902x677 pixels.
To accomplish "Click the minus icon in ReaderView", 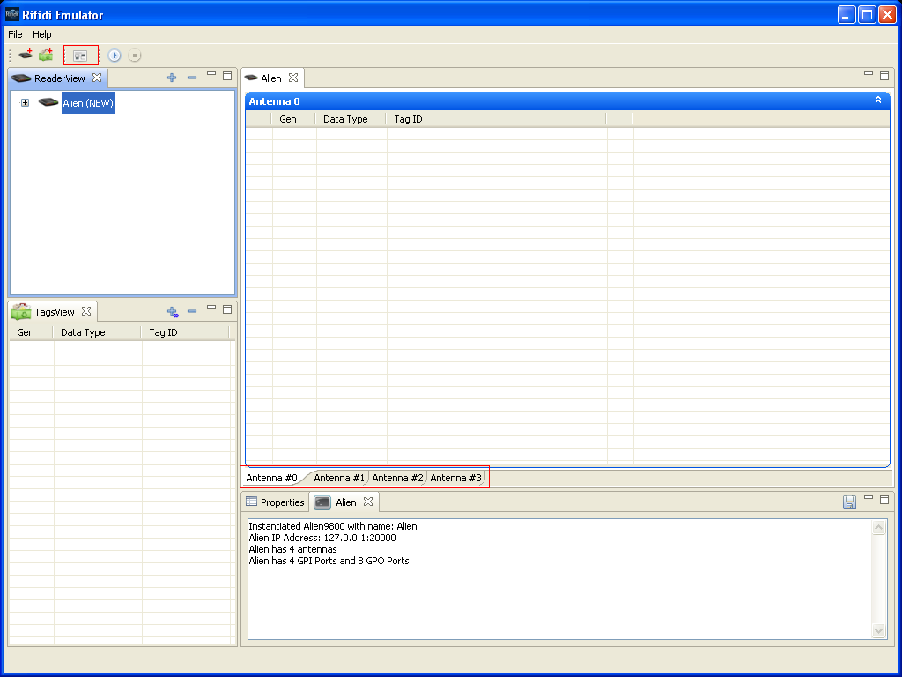I will 192,78.
